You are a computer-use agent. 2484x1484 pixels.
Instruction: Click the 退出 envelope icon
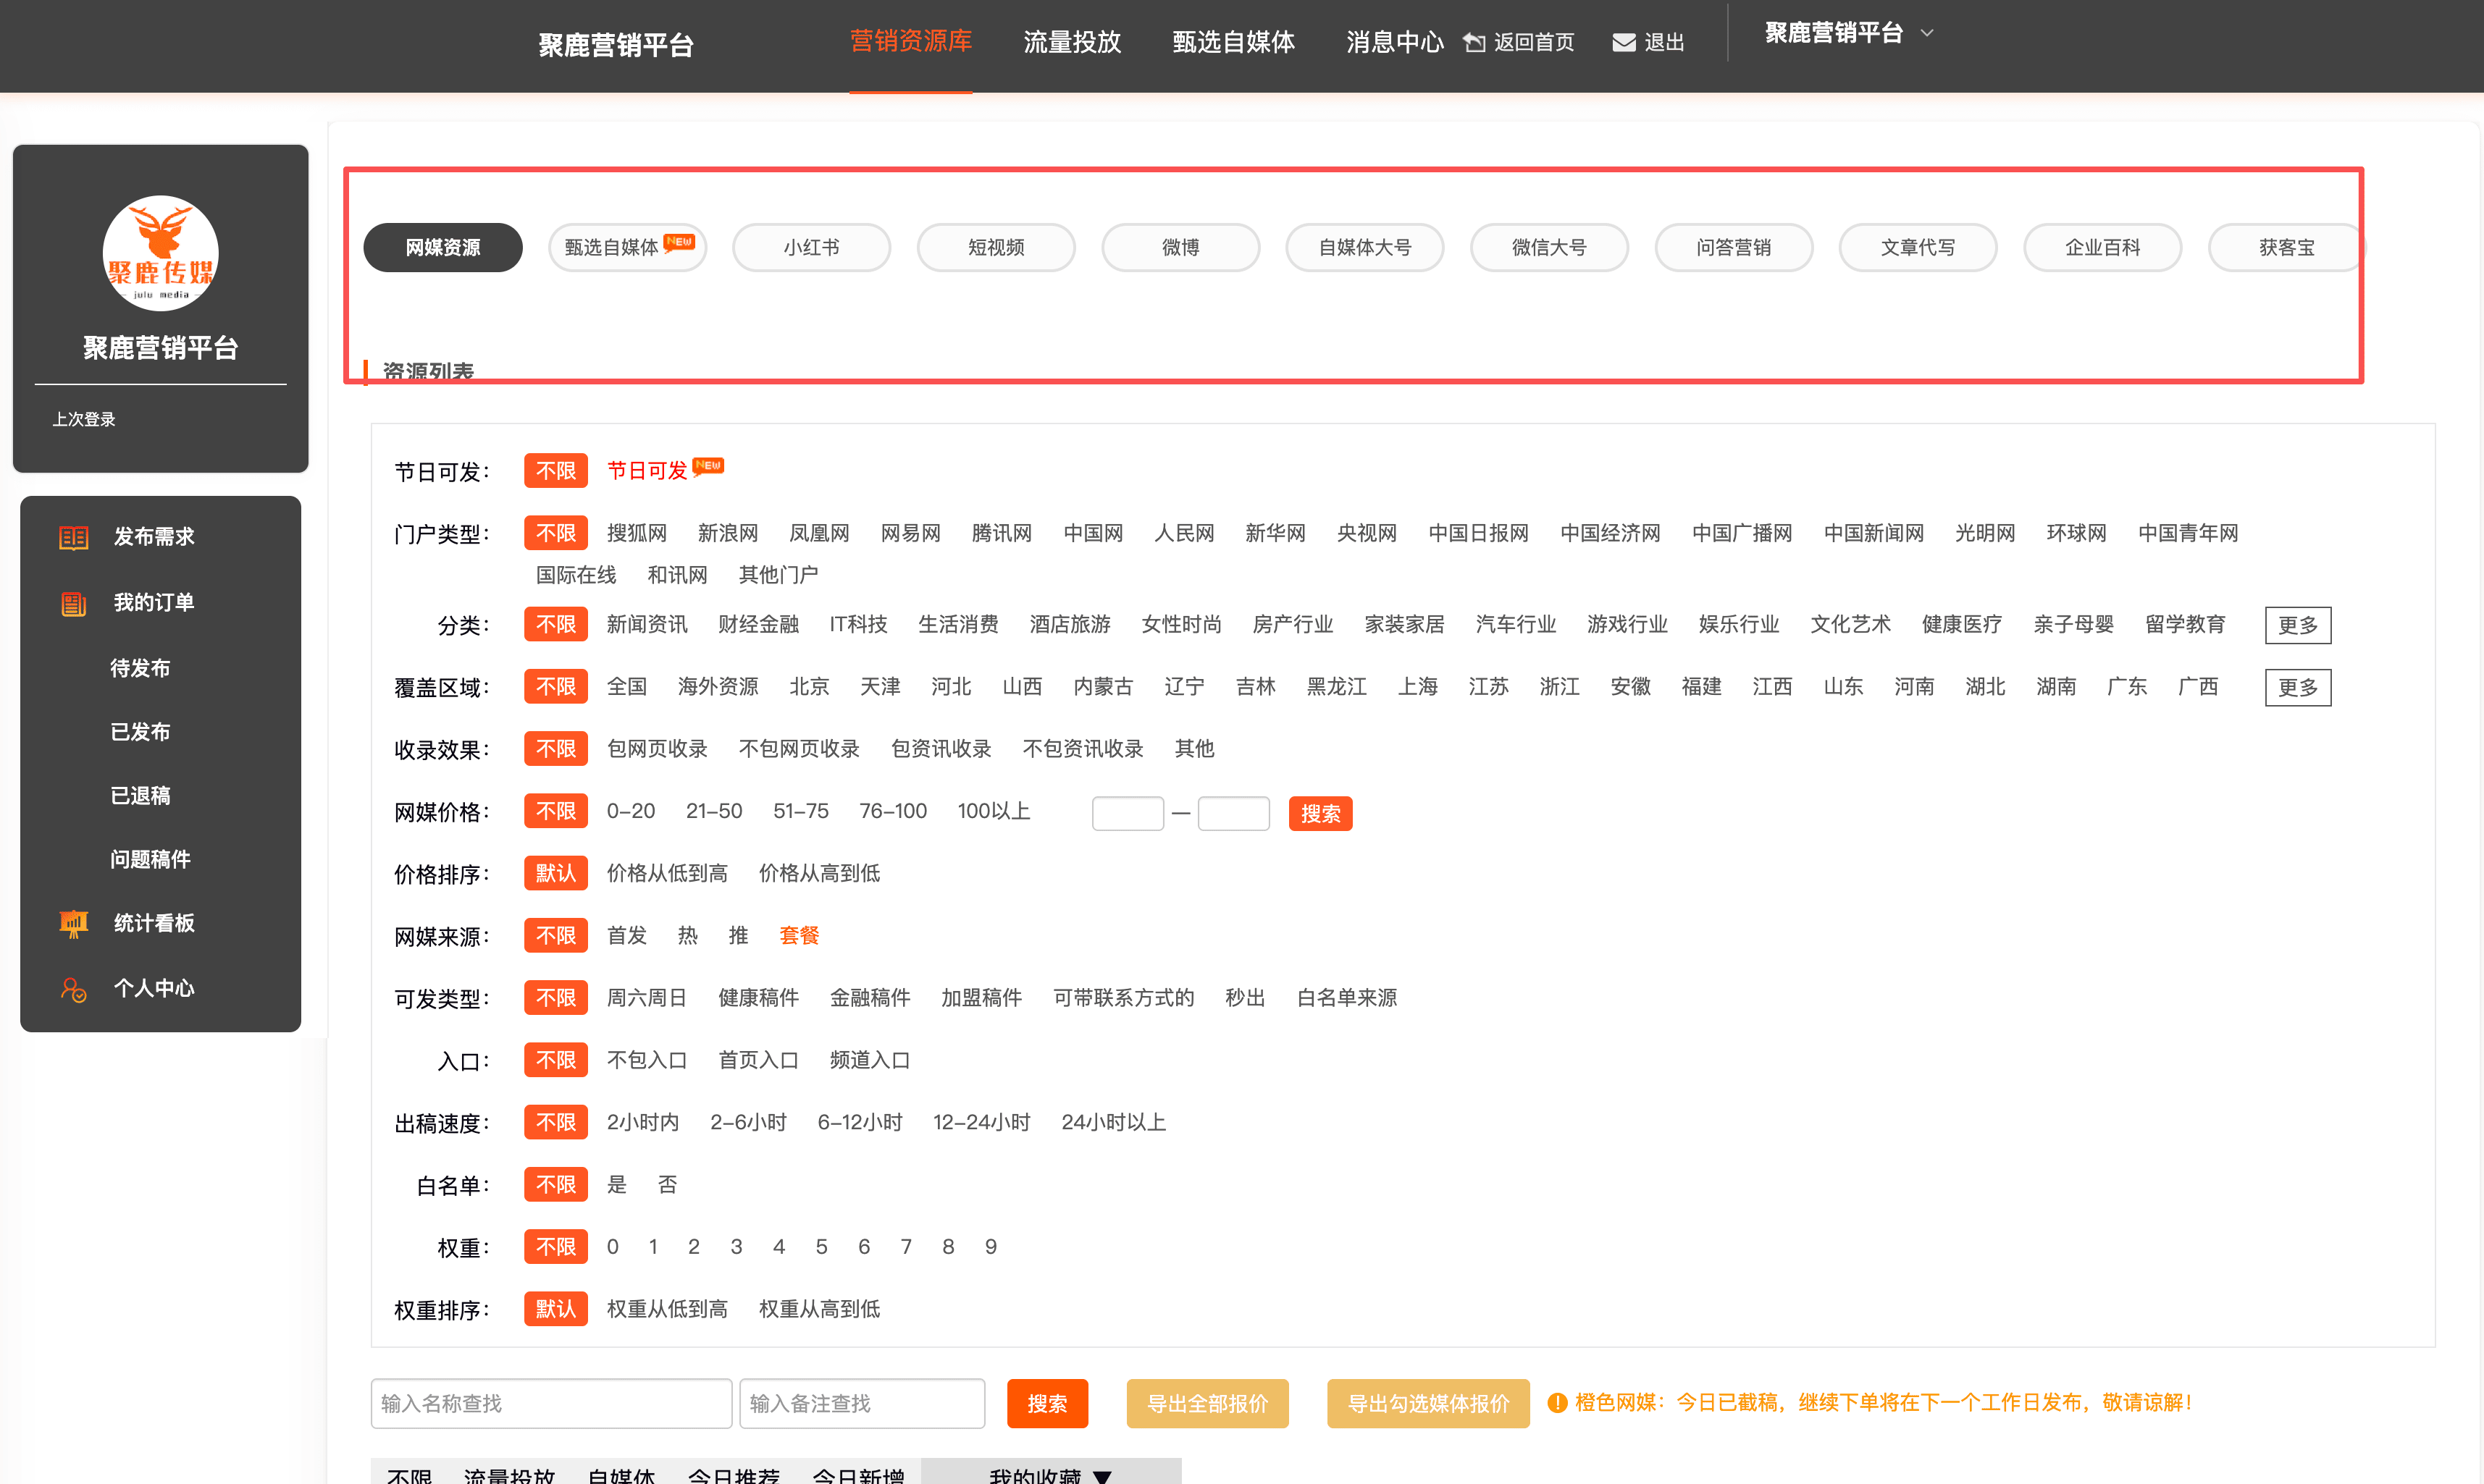click(1624, 42)
